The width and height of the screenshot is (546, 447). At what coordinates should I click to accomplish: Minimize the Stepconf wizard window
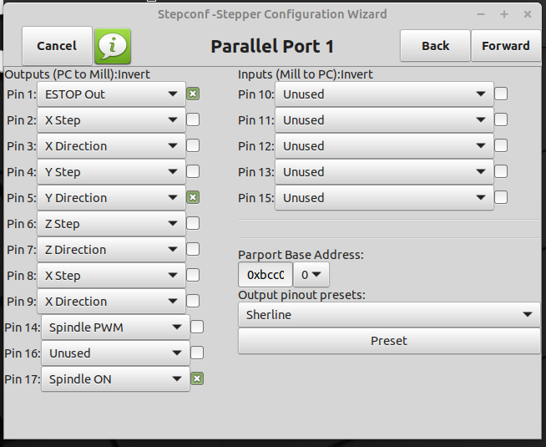pyautogui.click(x=481, y=14)
